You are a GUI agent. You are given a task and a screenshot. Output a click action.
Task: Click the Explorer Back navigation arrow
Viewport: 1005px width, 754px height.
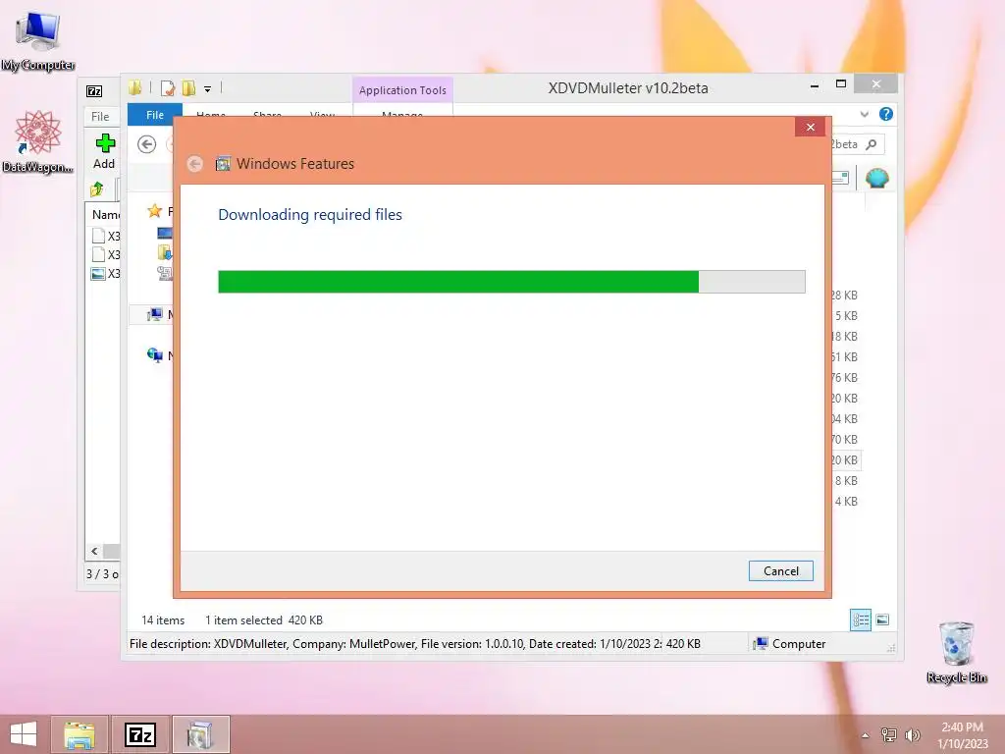tap(147, 144)
